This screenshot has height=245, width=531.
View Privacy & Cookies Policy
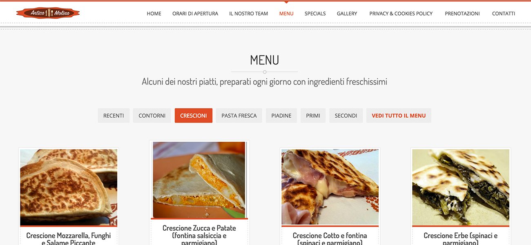click(x=401, y=13)
